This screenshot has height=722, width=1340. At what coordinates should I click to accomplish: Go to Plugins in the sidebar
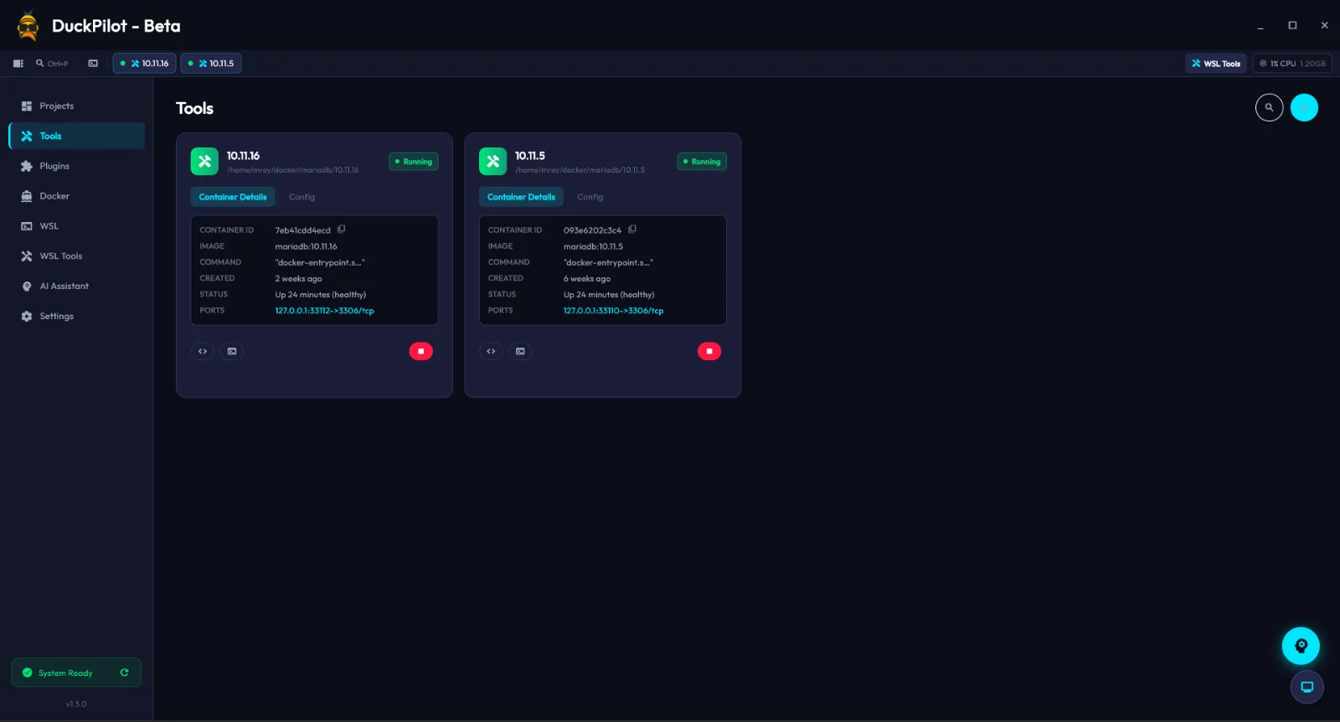pos(76,167)
